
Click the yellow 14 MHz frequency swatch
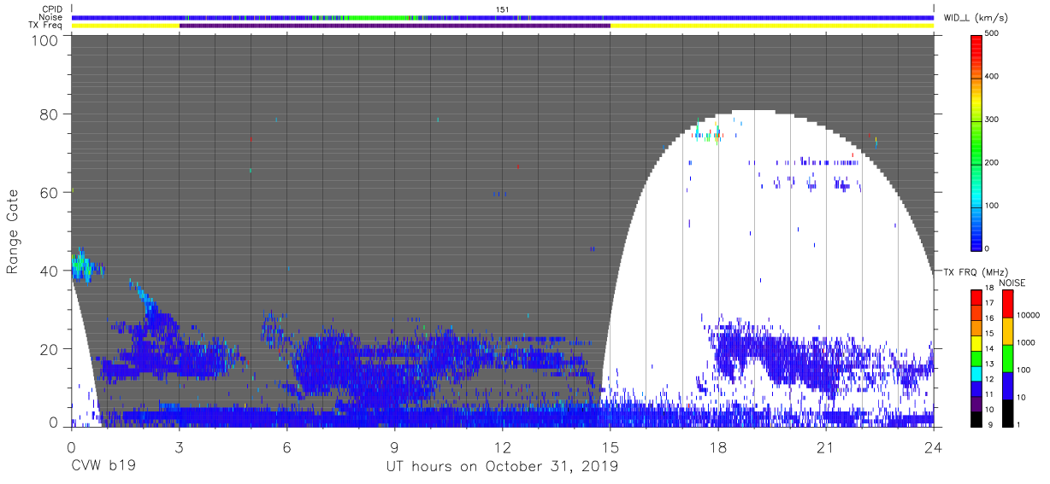coord(977,343)
